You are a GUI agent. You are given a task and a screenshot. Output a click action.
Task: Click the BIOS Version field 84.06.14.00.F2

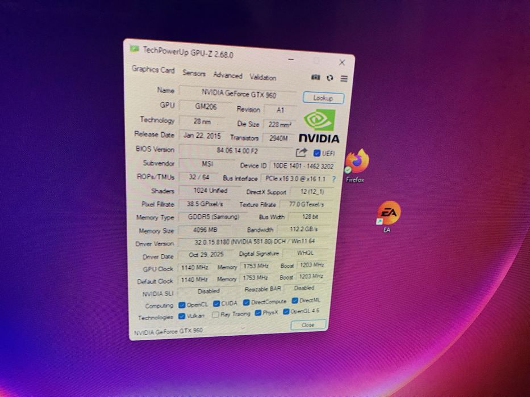pos(237,150)
